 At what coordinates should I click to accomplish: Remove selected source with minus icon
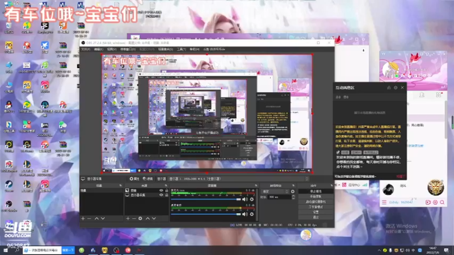click(134, 219)
